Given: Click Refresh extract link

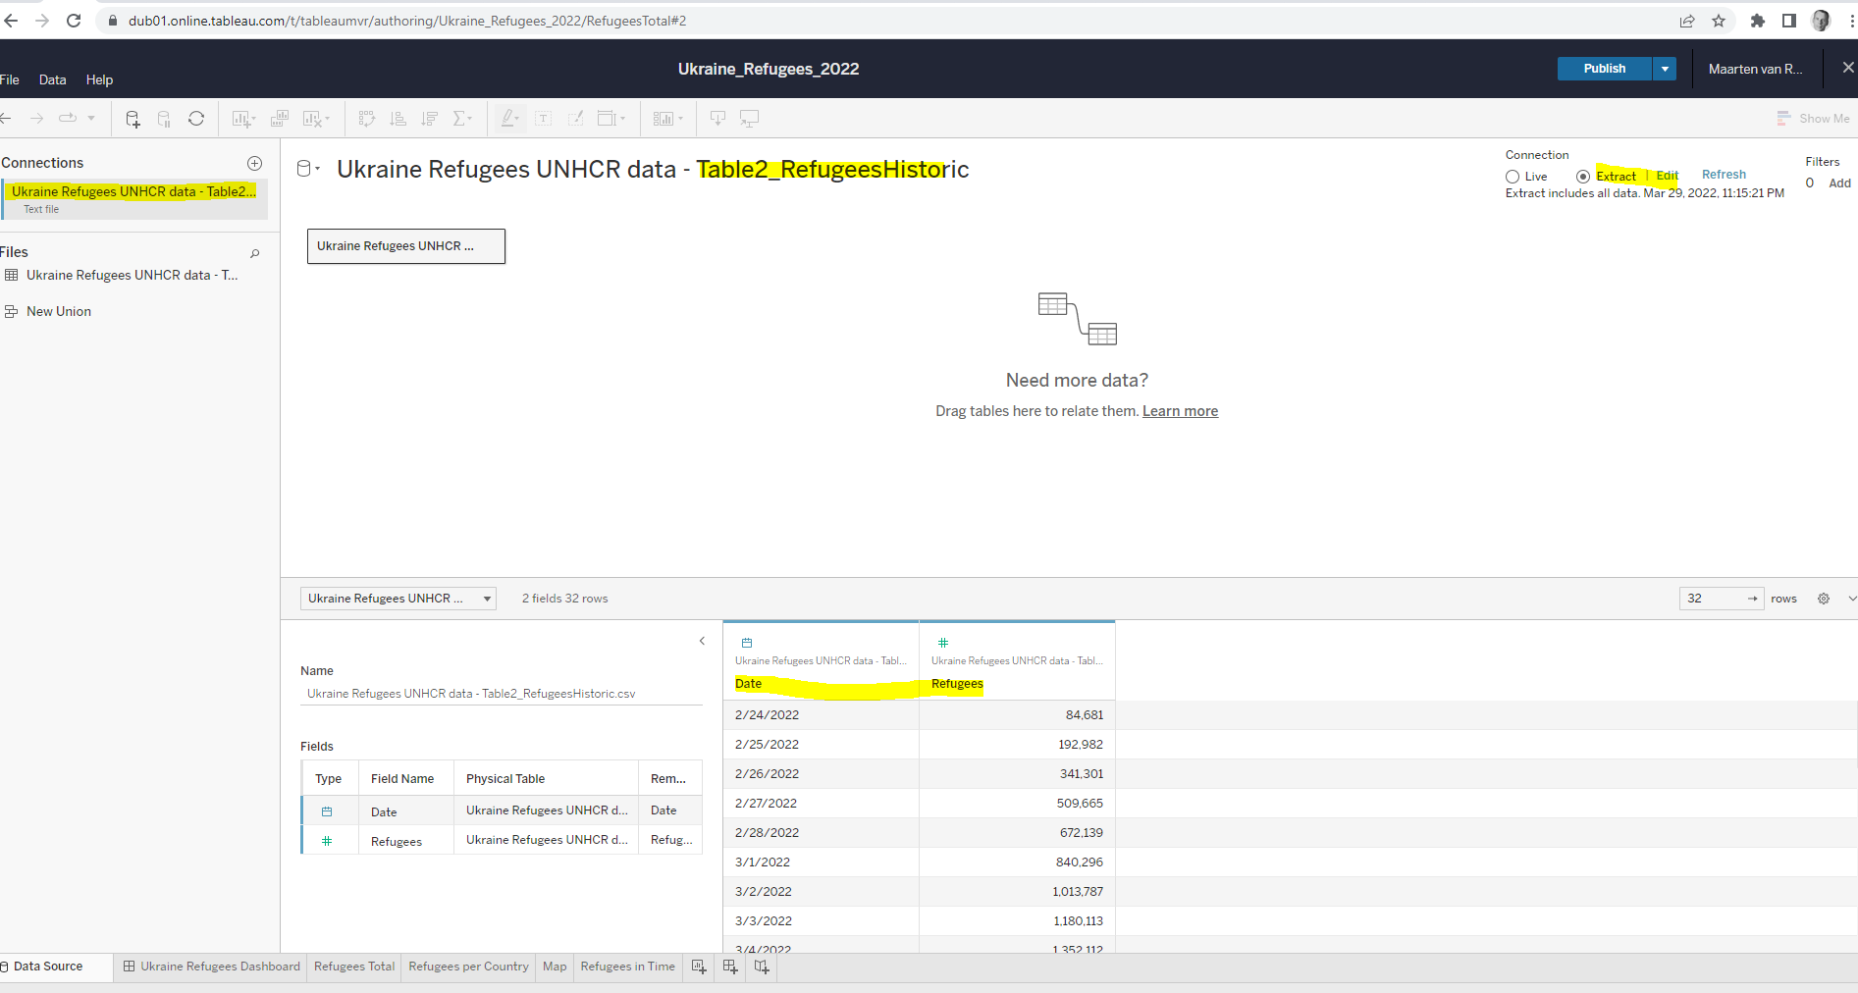Looking at the screenshot, I should pyautogui.click(x=1724, y=175).
